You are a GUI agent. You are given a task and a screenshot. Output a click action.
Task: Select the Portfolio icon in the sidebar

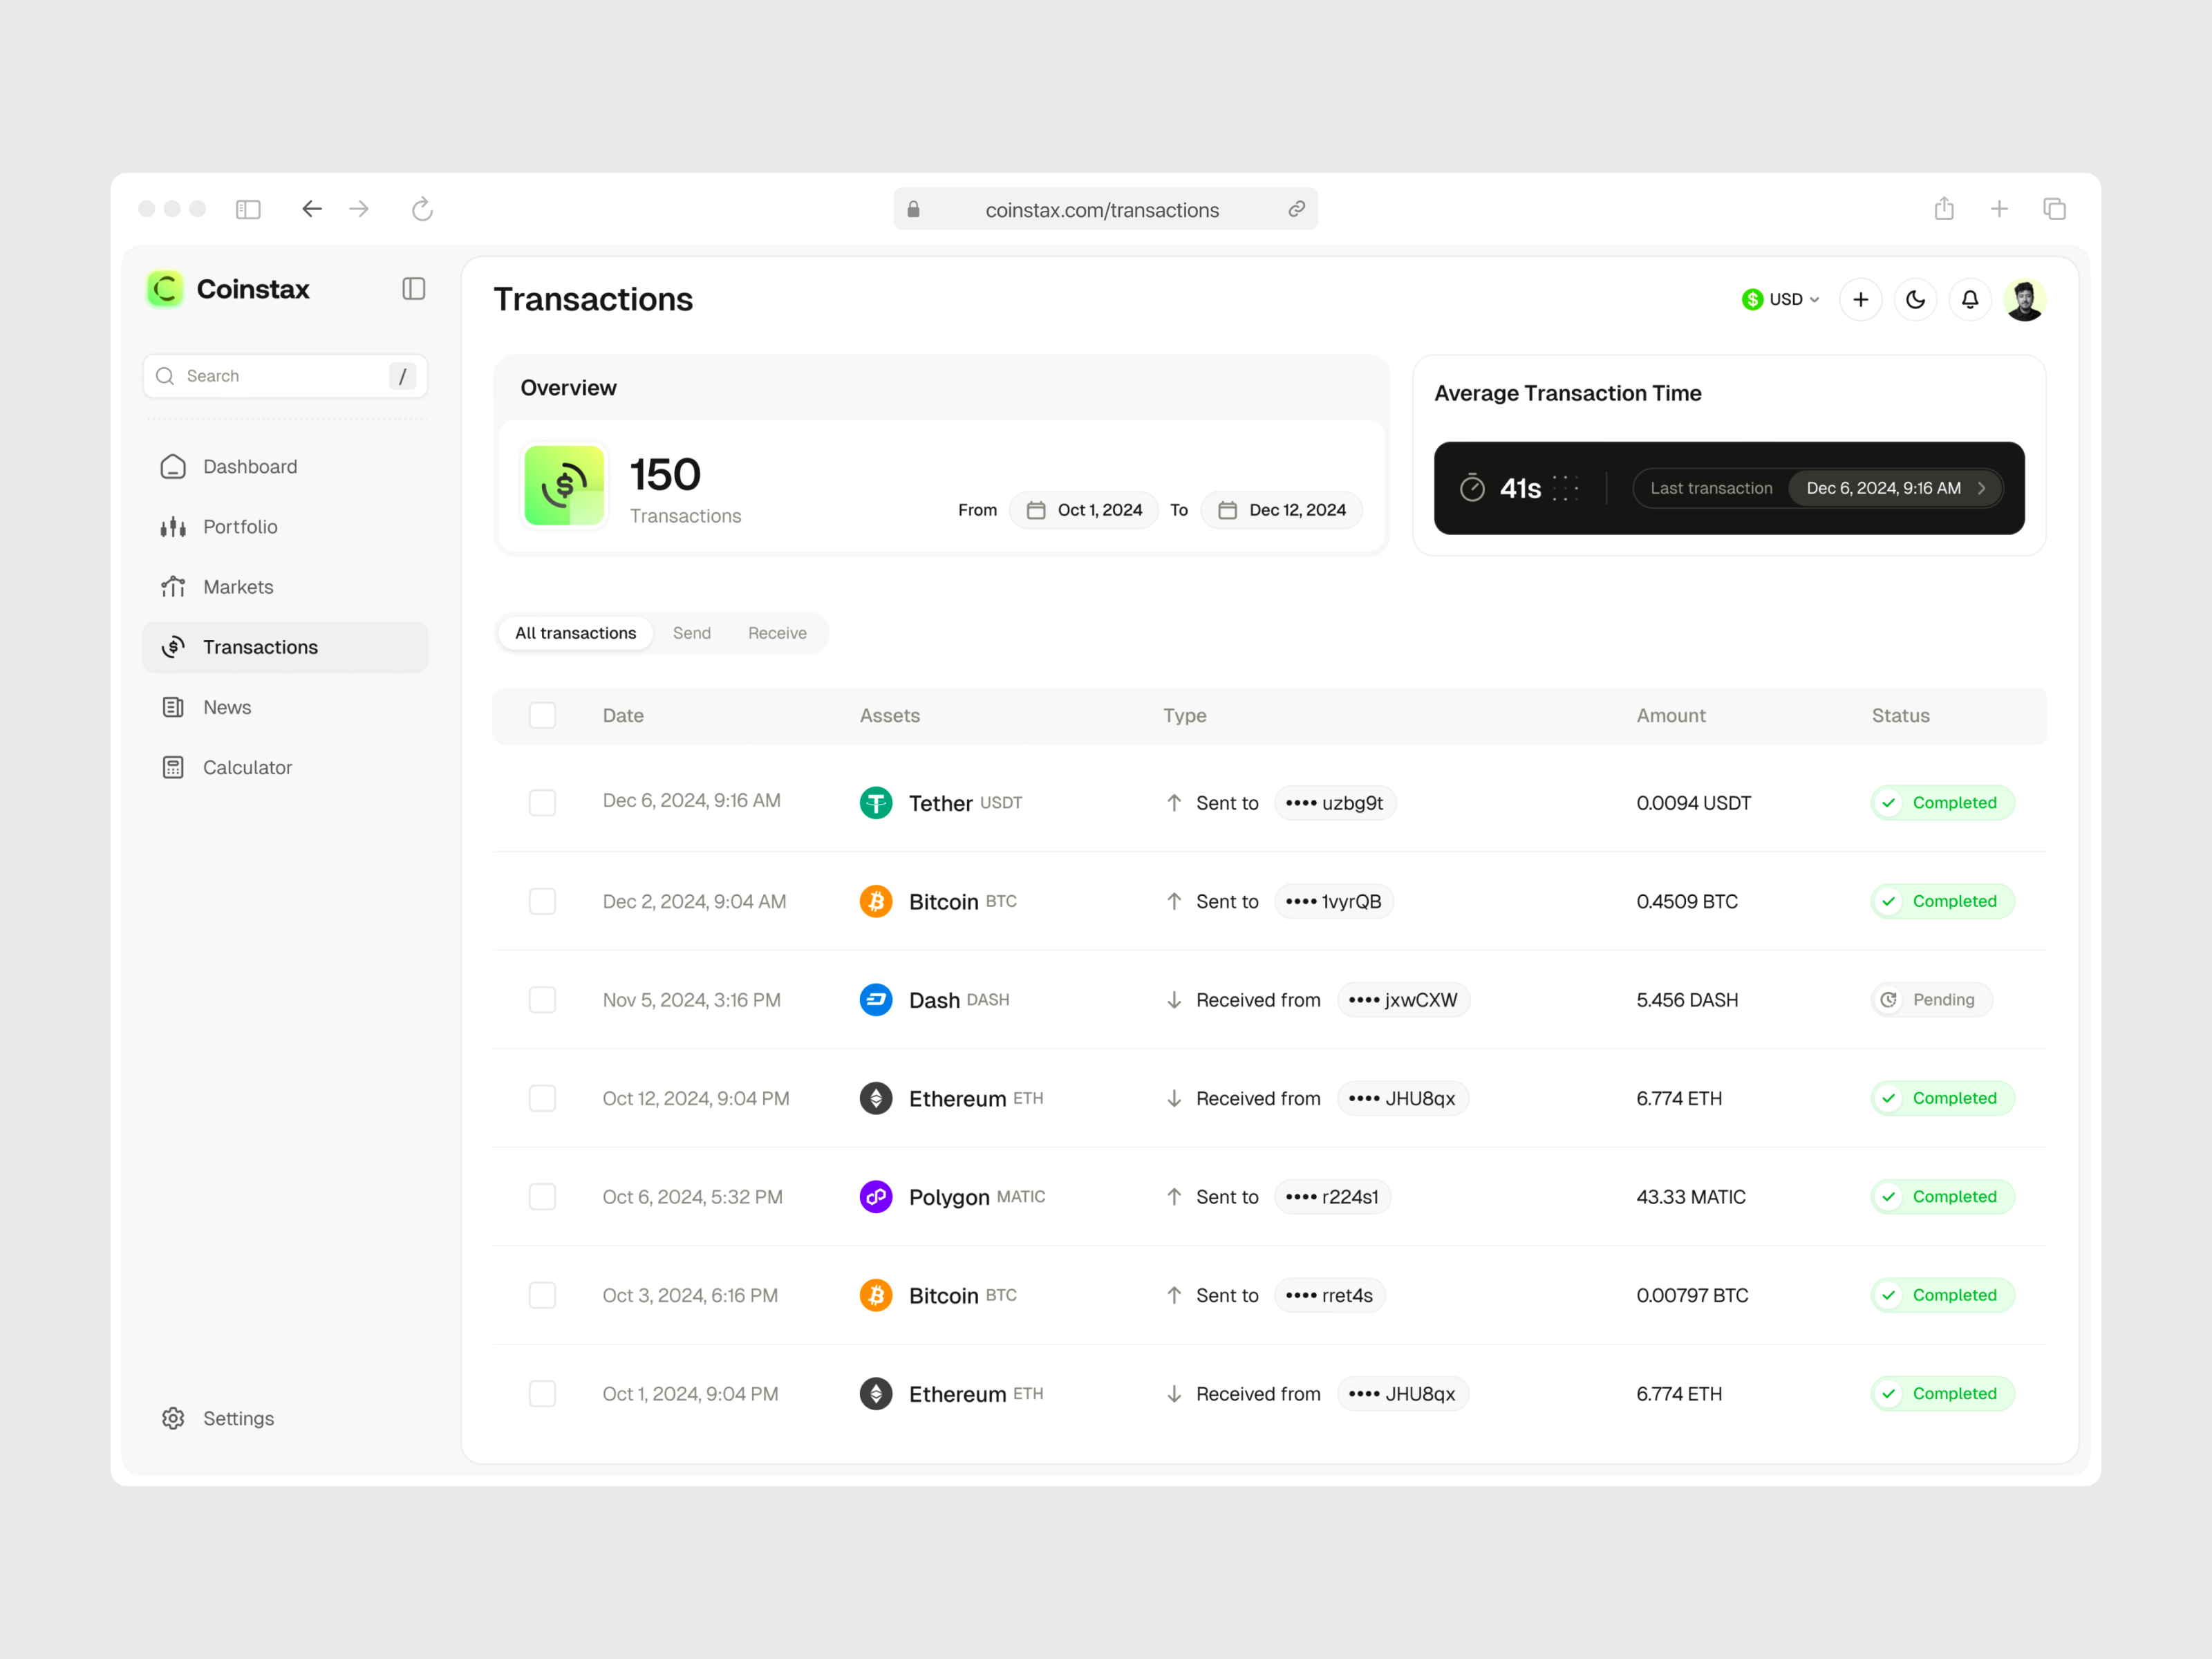(173, 526)
